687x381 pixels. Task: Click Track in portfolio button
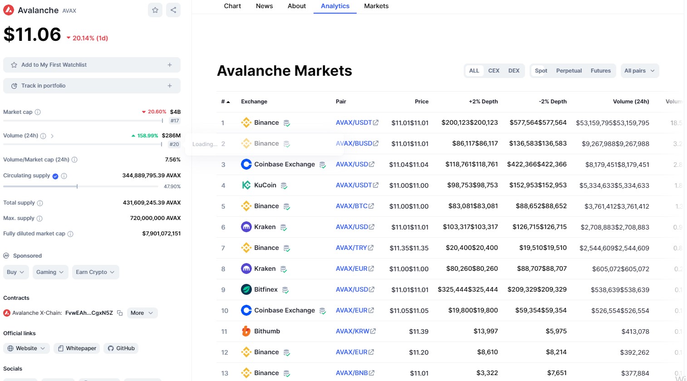(x=92, y=86)
